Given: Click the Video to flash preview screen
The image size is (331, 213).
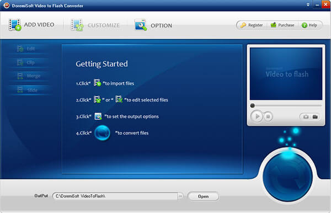Looking at the screenshot, I should tap(286, 74).
